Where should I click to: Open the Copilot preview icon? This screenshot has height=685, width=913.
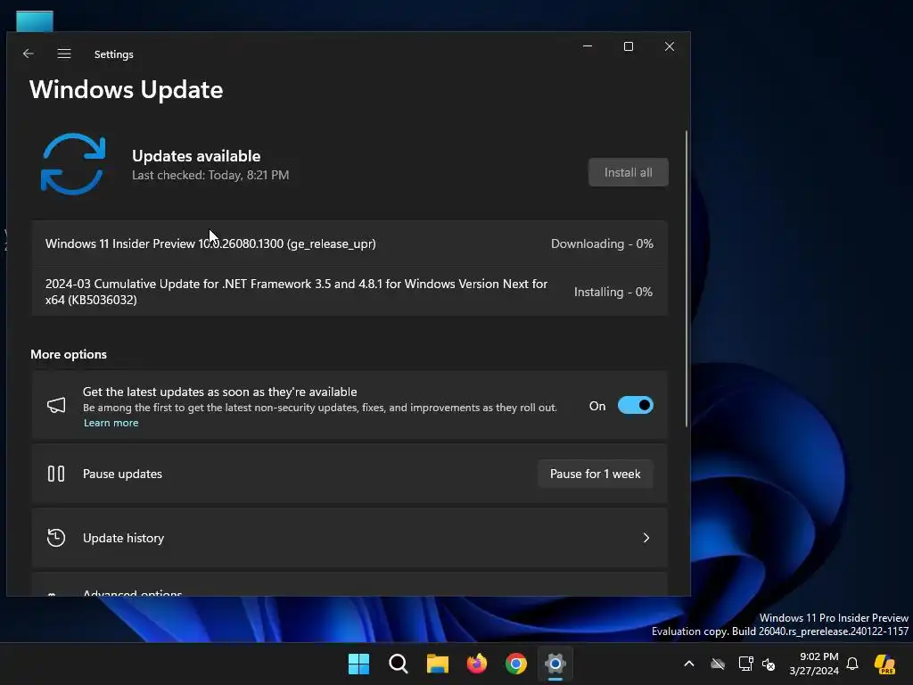point(885,664)
